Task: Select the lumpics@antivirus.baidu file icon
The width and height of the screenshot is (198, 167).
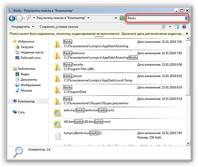Action: pos(58,136)
